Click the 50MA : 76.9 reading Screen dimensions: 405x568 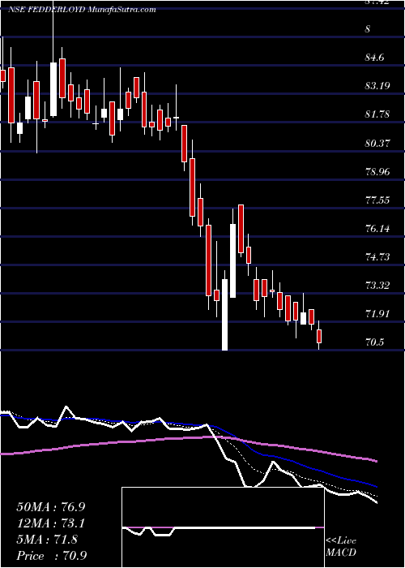51,507
